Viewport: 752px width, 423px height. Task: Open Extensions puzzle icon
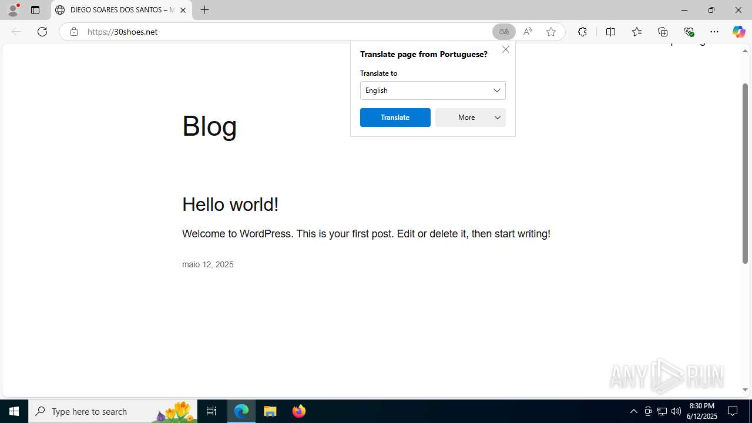582,32
